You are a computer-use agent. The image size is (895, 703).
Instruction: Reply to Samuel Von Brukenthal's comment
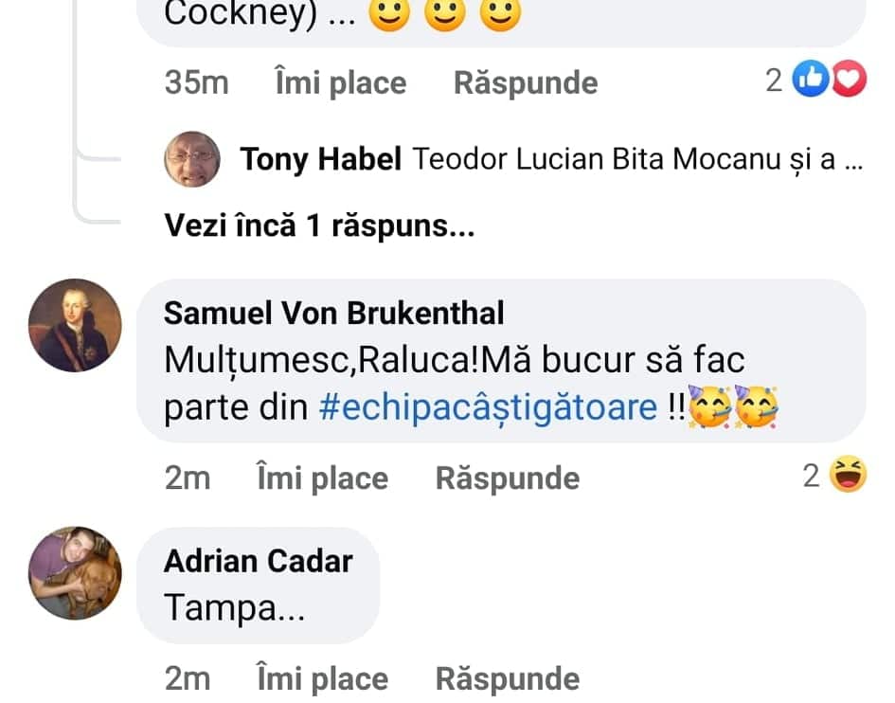point(507,478)
